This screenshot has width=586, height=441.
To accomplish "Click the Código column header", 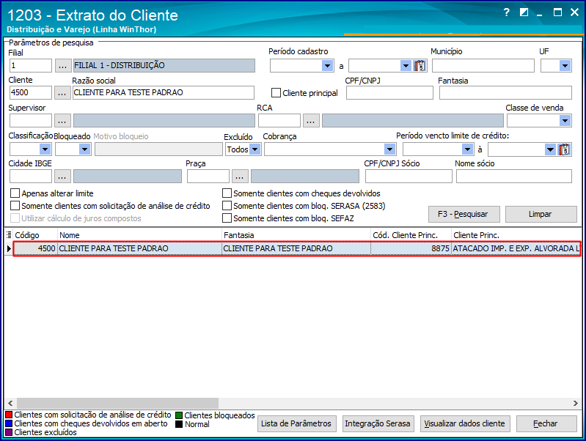I will pos(35,235).
